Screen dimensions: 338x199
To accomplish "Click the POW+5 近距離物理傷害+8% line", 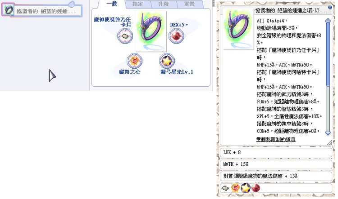I will (288, 102).
